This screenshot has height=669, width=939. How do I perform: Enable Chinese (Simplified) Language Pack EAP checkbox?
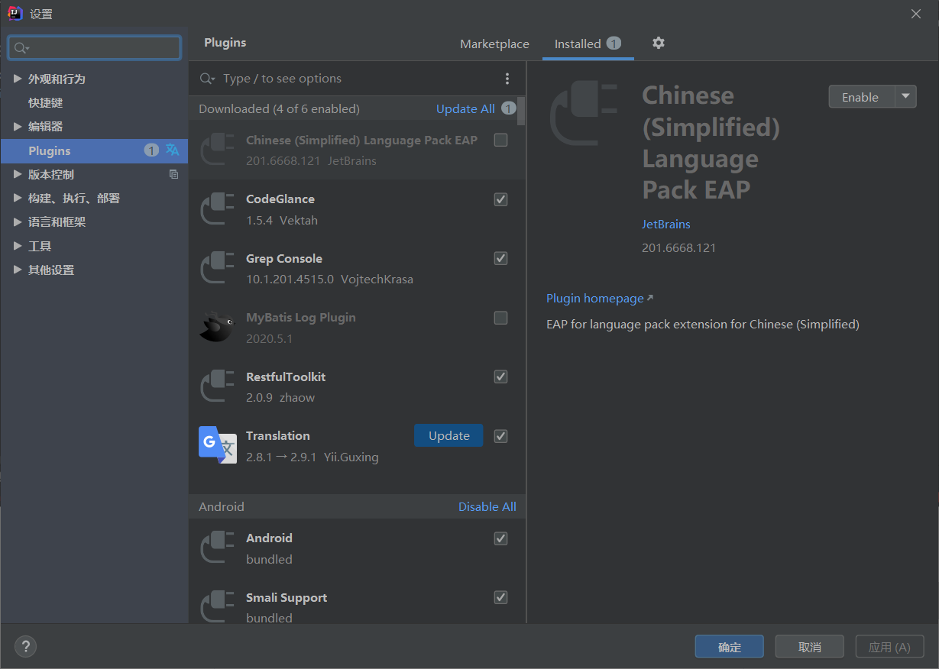(x=500, y=140)
